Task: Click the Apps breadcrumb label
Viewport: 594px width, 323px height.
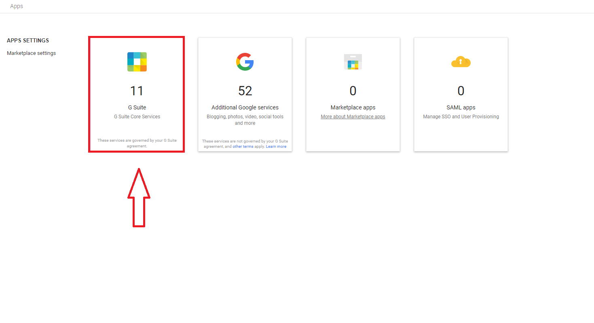Action: tap(17, 6)
